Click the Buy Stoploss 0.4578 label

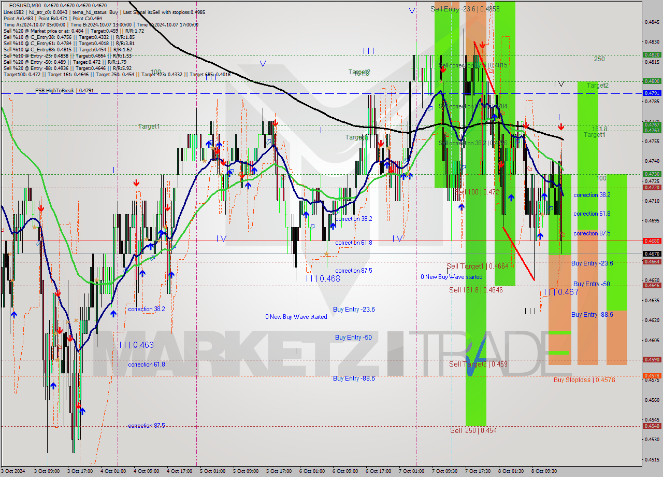click(584, 380)
